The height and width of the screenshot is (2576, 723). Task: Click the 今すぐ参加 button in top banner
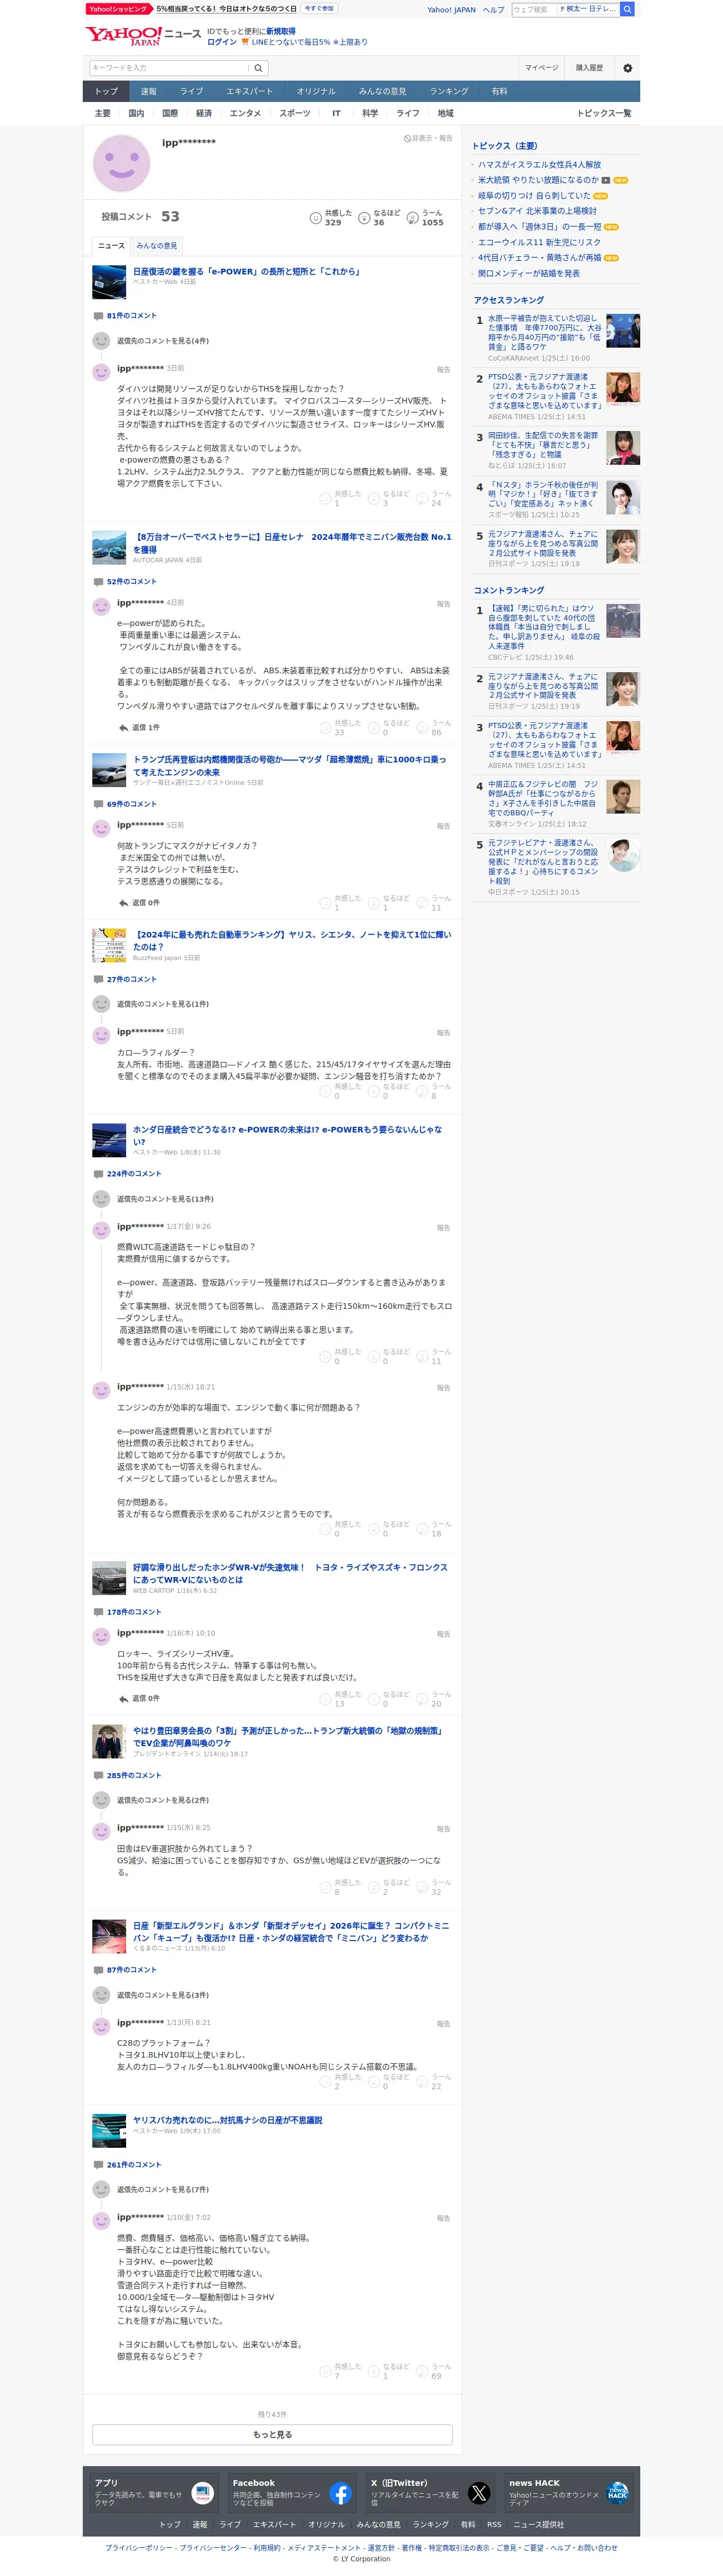tap(319, 9)
